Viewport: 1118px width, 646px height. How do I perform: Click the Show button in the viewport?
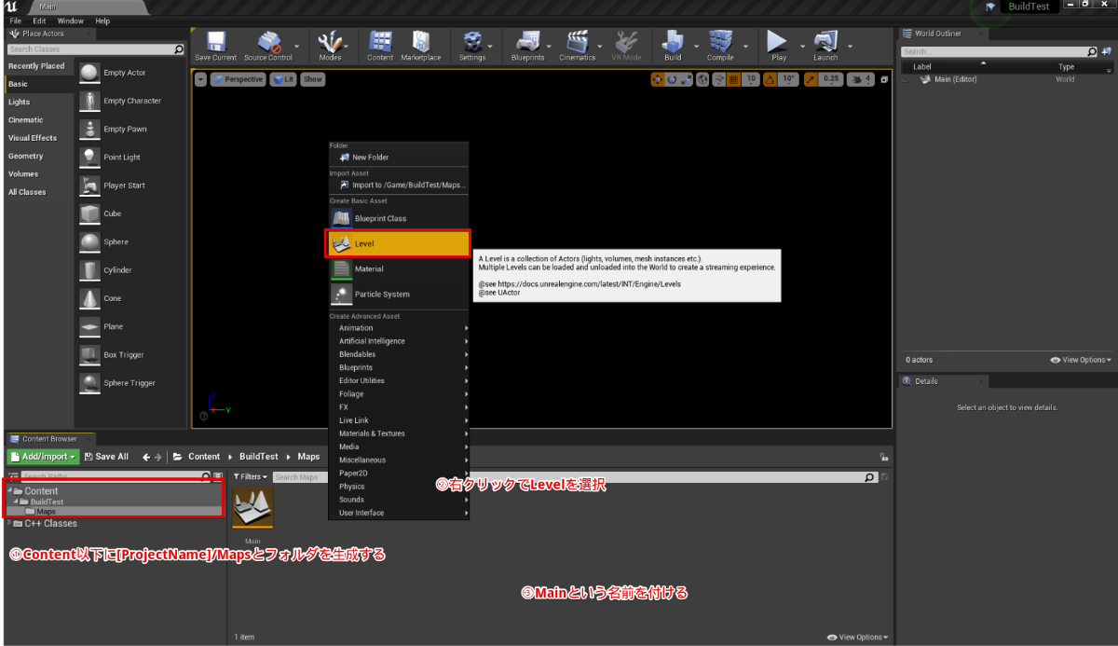pos(313,79)
